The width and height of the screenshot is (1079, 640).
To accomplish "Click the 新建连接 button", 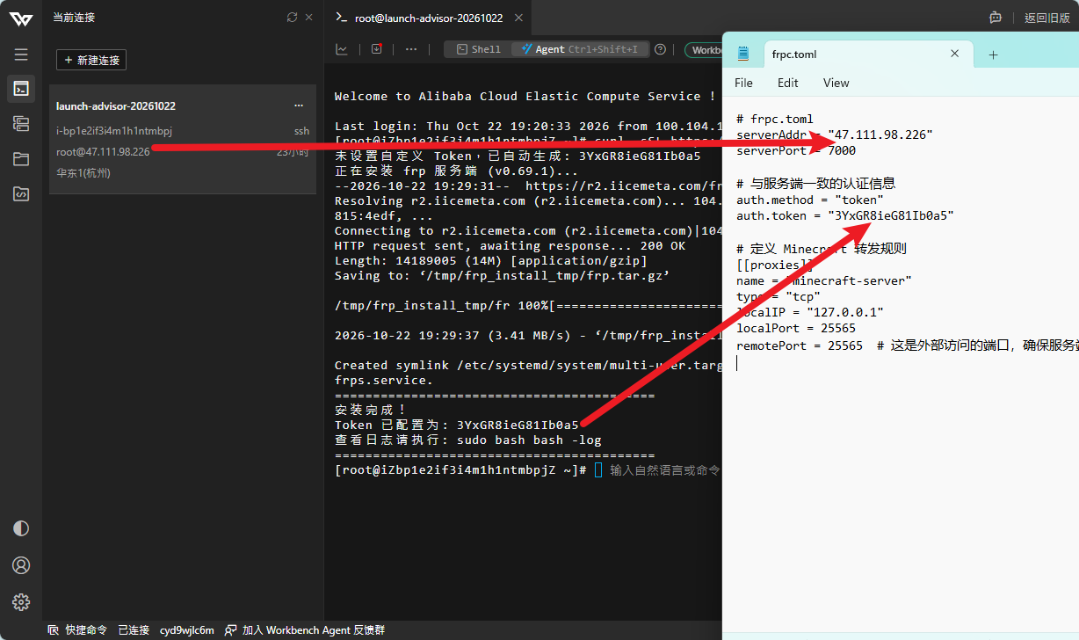I will point(91,60).
